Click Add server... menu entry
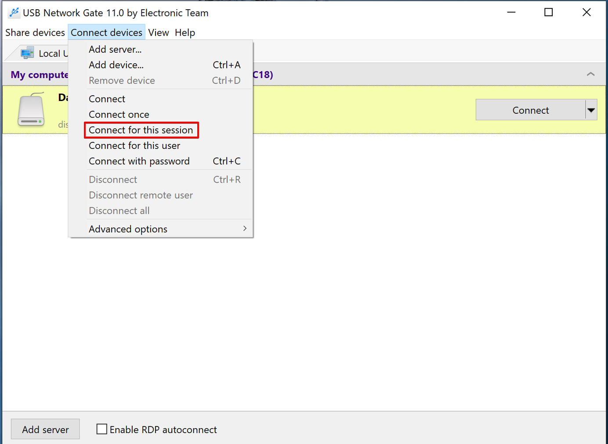Viewport: 608px width, 444px height. [x=115, y=49]
